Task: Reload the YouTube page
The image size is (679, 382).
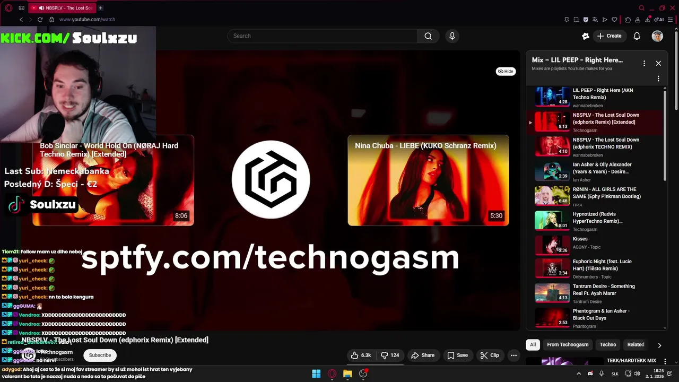Action: pyautogui.click(x=40, y=20)
